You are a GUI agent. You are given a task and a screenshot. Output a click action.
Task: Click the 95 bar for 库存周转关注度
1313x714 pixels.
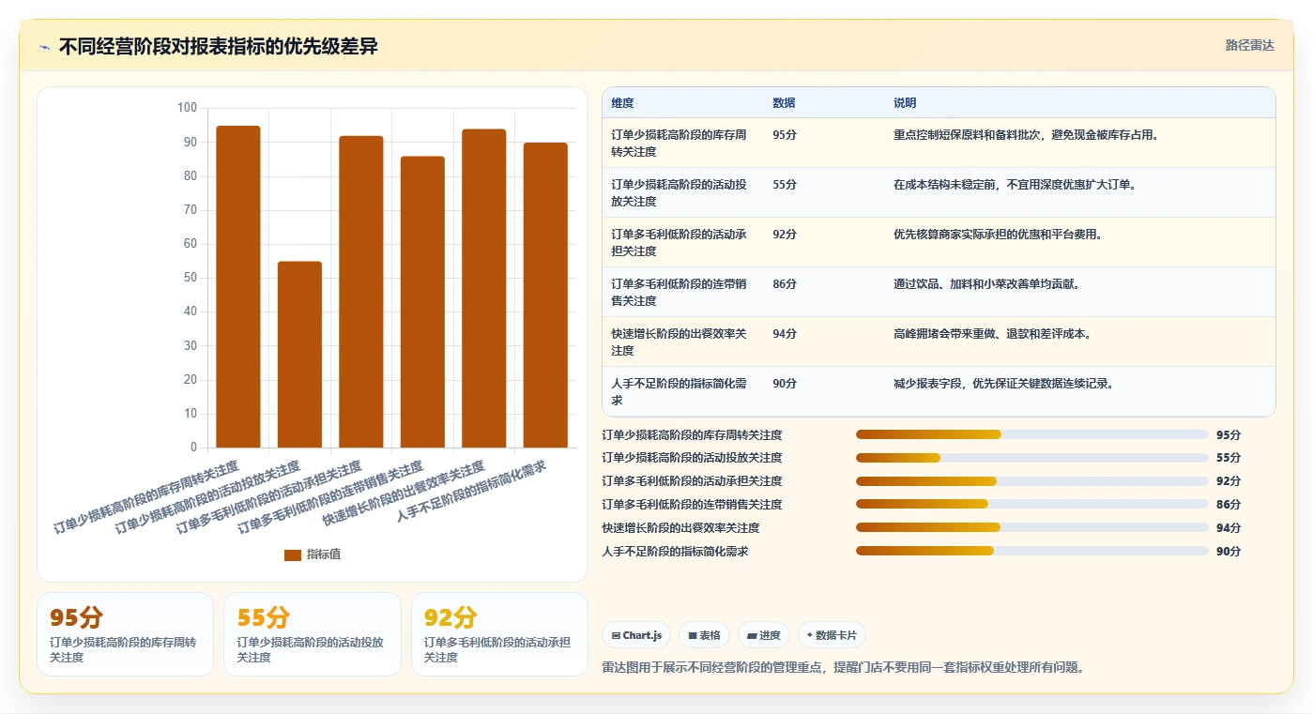click(x=238, y=286)
